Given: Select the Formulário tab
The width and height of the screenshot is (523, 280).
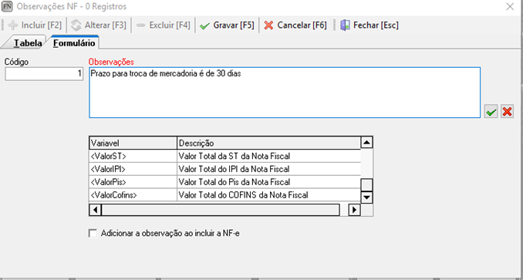Looking at the screenshot, I should click(x=74, y=43).
